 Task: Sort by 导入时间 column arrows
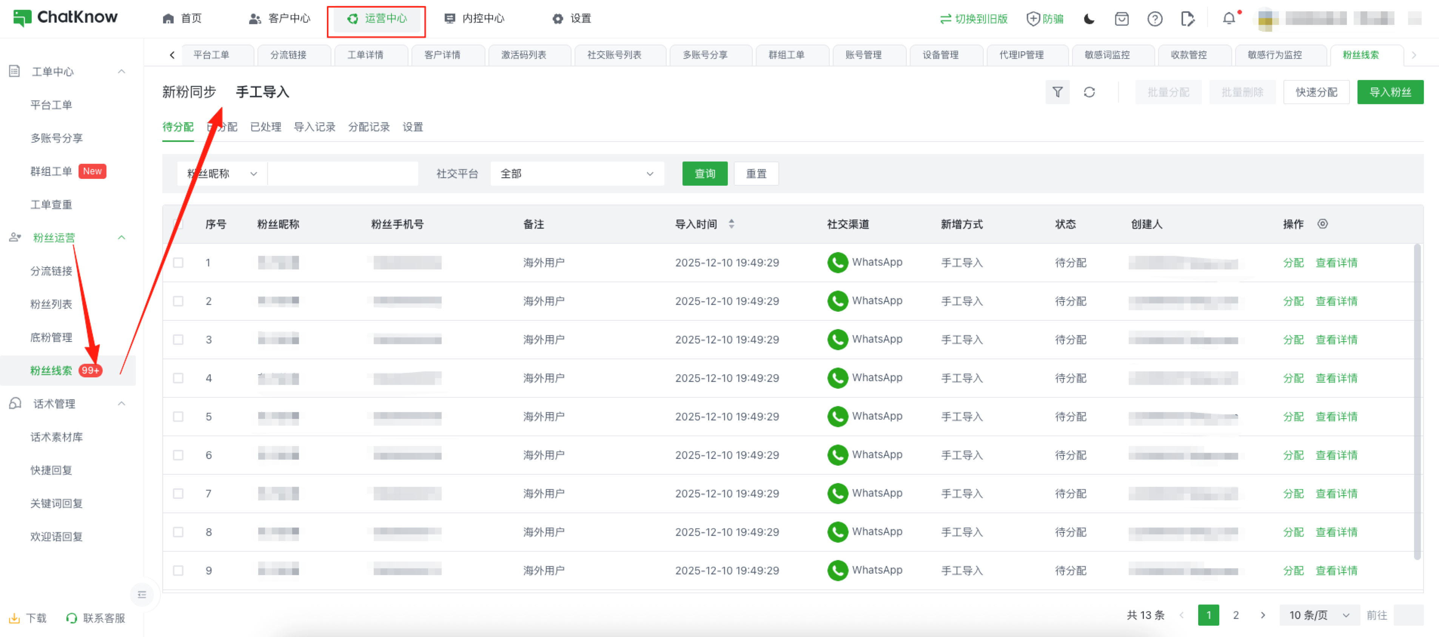click(731, 224)
